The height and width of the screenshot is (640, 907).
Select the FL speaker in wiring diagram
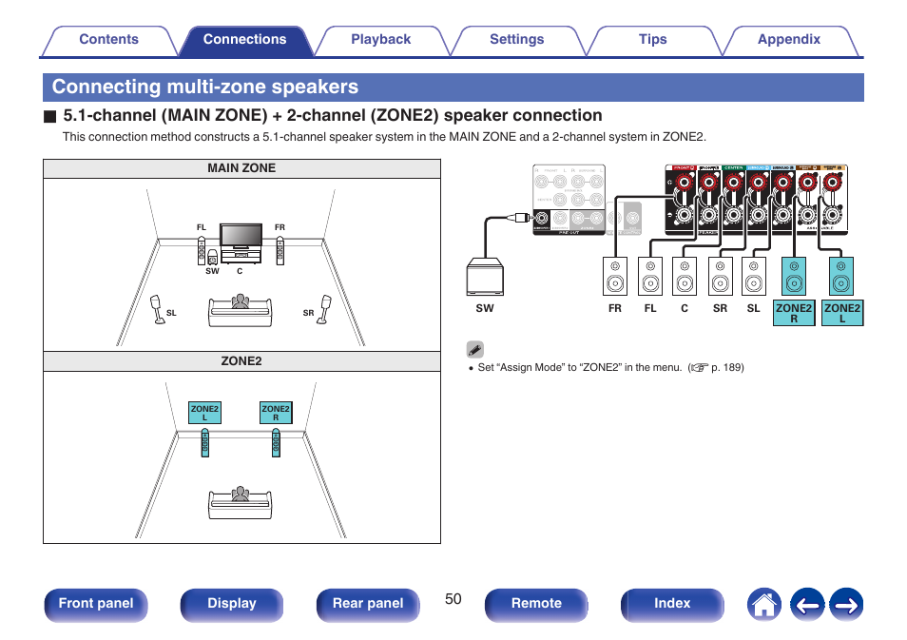650,277
